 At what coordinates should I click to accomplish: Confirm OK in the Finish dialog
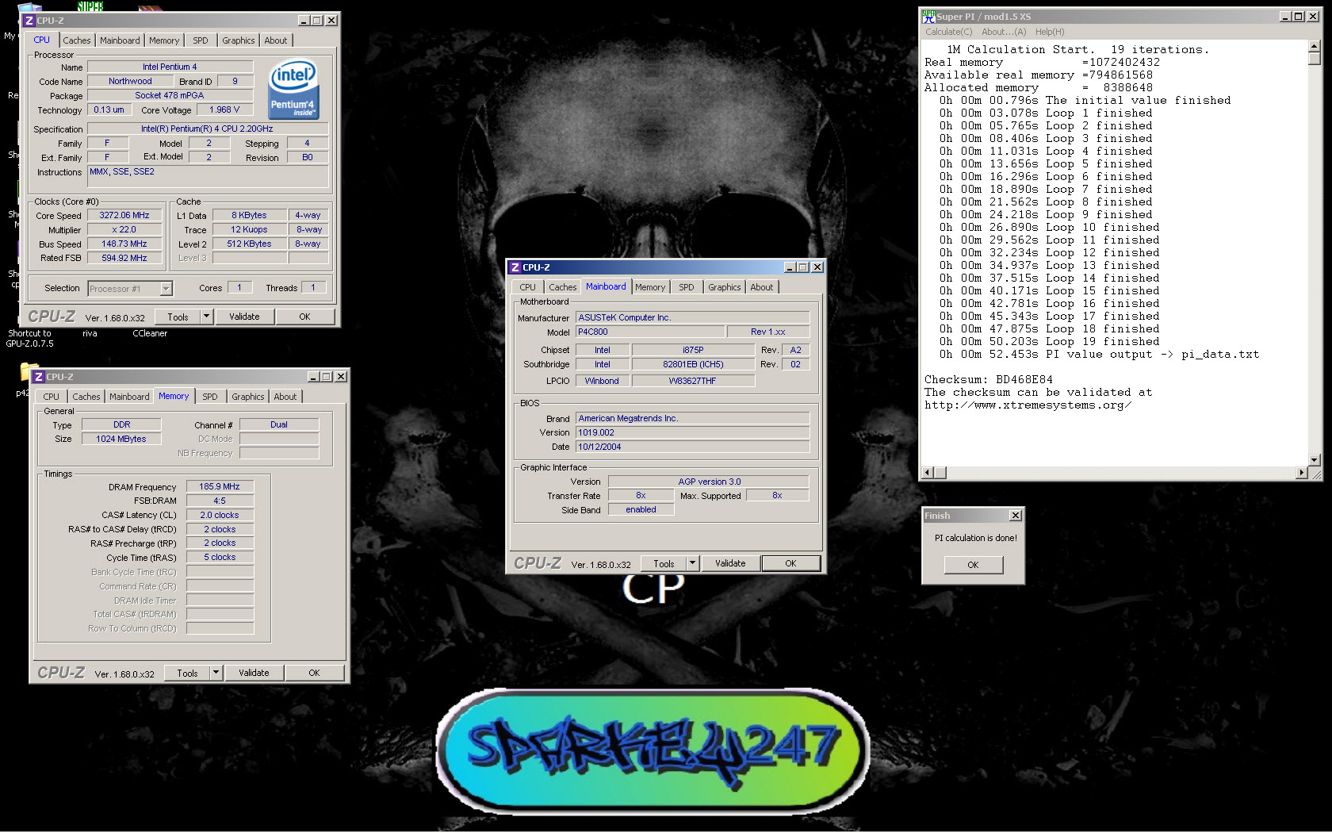(x=973, y=565)
